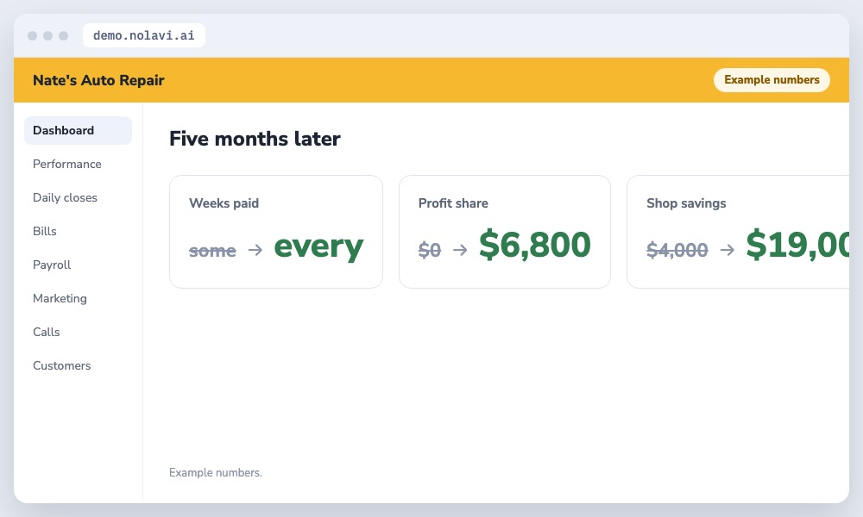Select the Profit share card

tap(505, 232)
